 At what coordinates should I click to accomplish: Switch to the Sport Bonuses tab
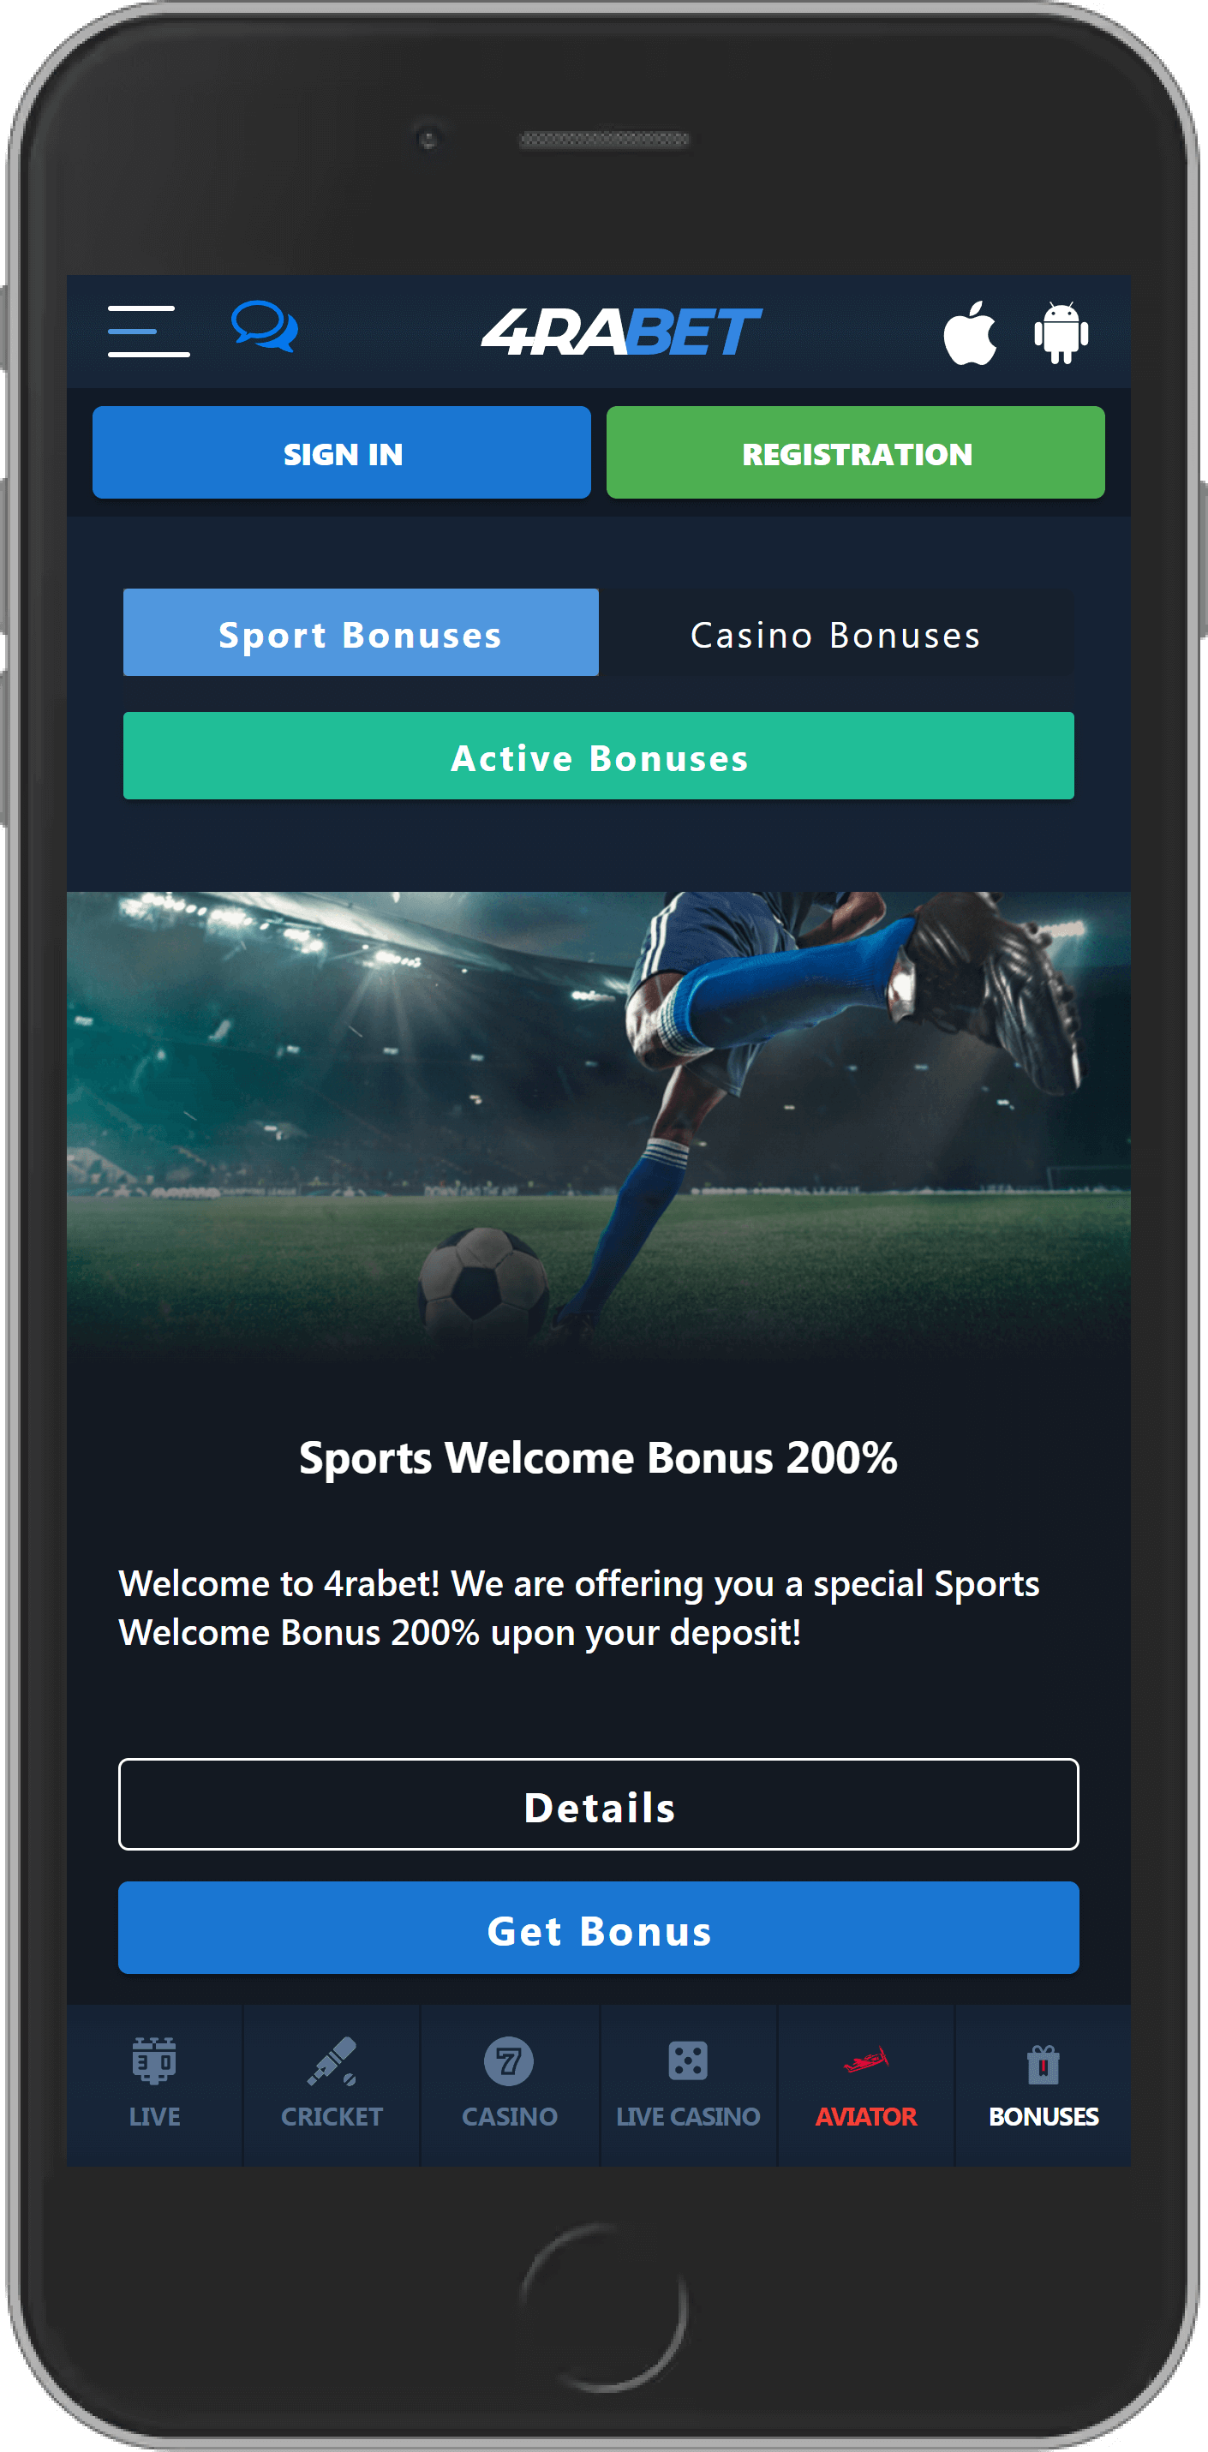coord(361,633)
